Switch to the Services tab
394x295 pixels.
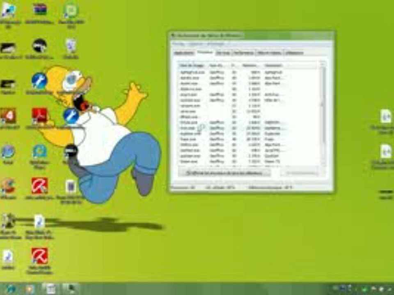[223, 53]
